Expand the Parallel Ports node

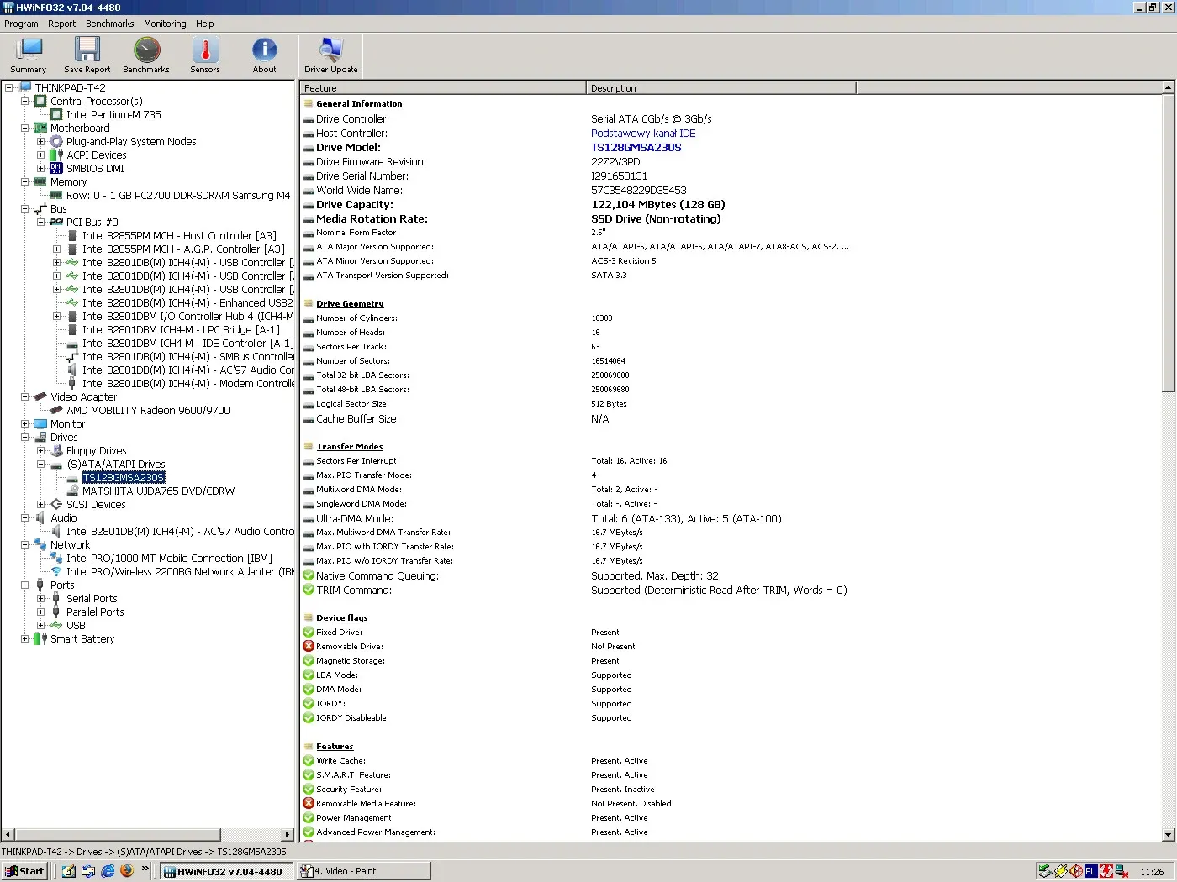coord(41,612)
